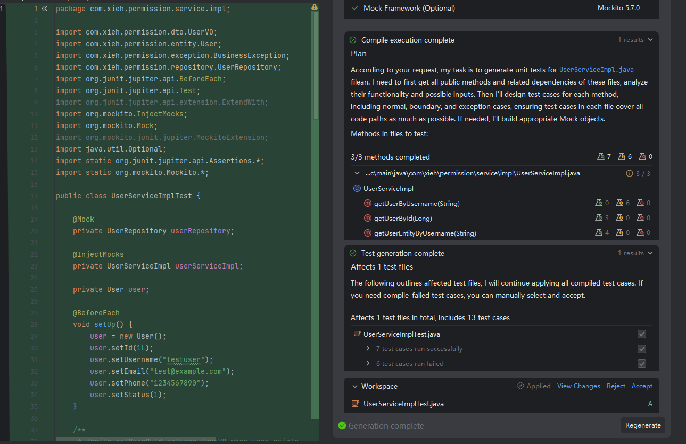The width and height of the screenshot is (686, 444).
Task: Collapse the Compile execution results dropdown
Action: (650, 40)
